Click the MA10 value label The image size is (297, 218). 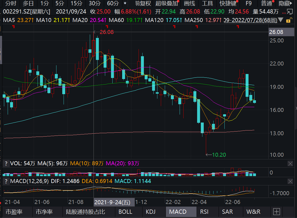click(53, 20)
